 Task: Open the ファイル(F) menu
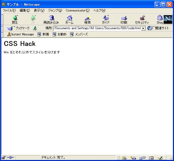tap(9, 10)
